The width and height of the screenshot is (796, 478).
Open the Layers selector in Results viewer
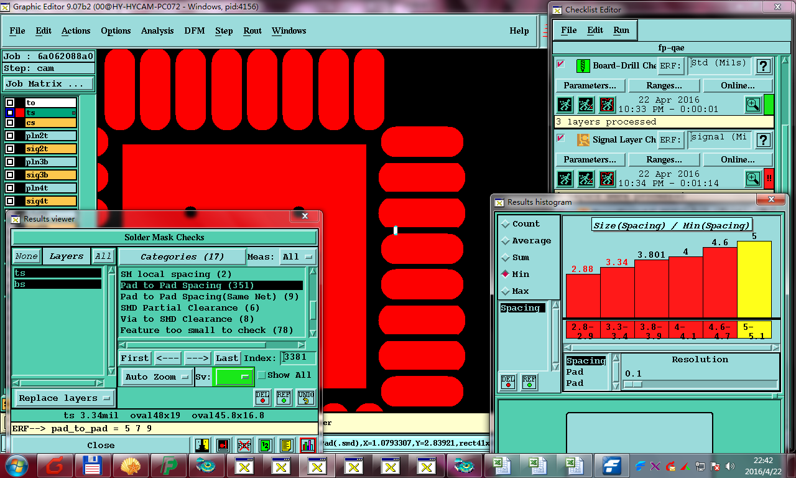[67, 256]
